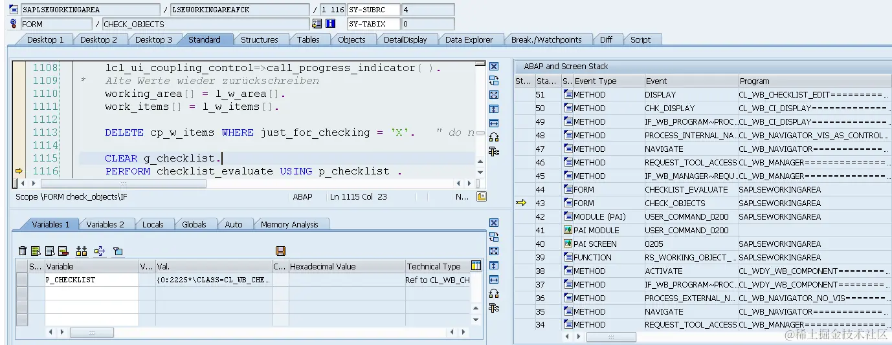Click the icon left of the FORM field
Screen dimensions: 892x345
14,24
